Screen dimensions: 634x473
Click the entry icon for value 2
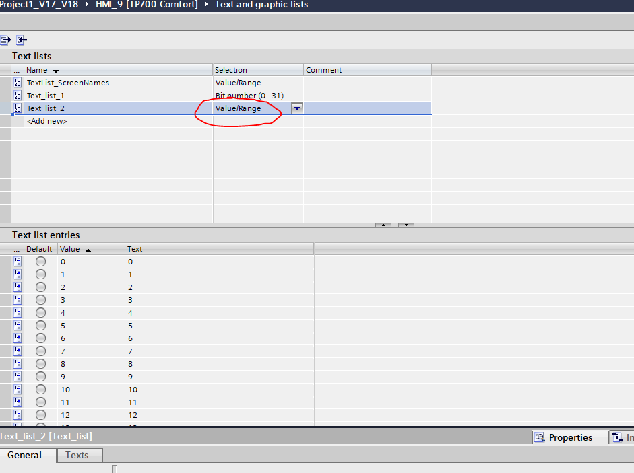point(18,287)
